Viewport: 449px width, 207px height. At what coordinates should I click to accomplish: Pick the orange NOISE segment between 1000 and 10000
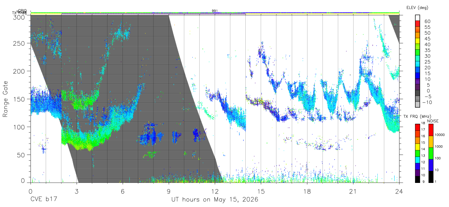point(430,141)
